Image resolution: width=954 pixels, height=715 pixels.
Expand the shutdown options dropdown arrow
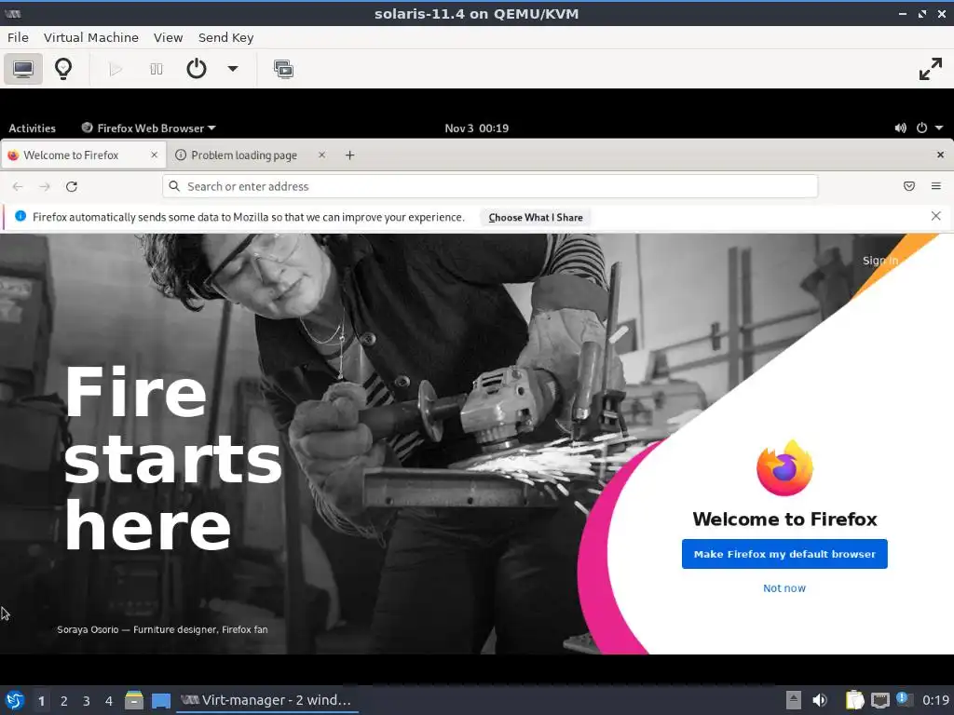coord(232,69)
